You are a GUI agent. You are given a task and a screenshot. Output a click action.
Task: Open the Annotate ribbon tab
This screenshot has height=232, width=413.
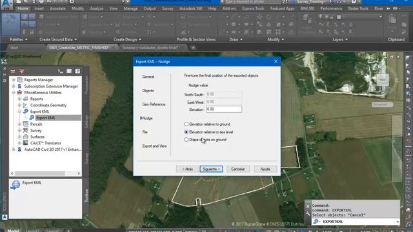coord(57,8)
